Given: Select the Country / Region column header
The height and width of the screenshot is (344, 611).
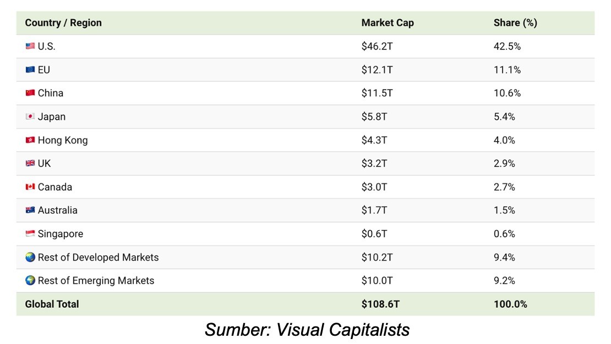Looking at the screenshot, I should tap(63, 23).
